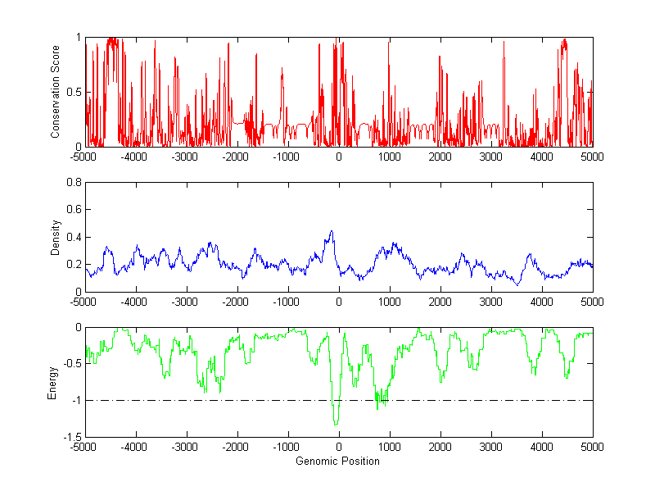Click the Conservation Score y-axis label
655x491 pixels.
tap(56, 92)
